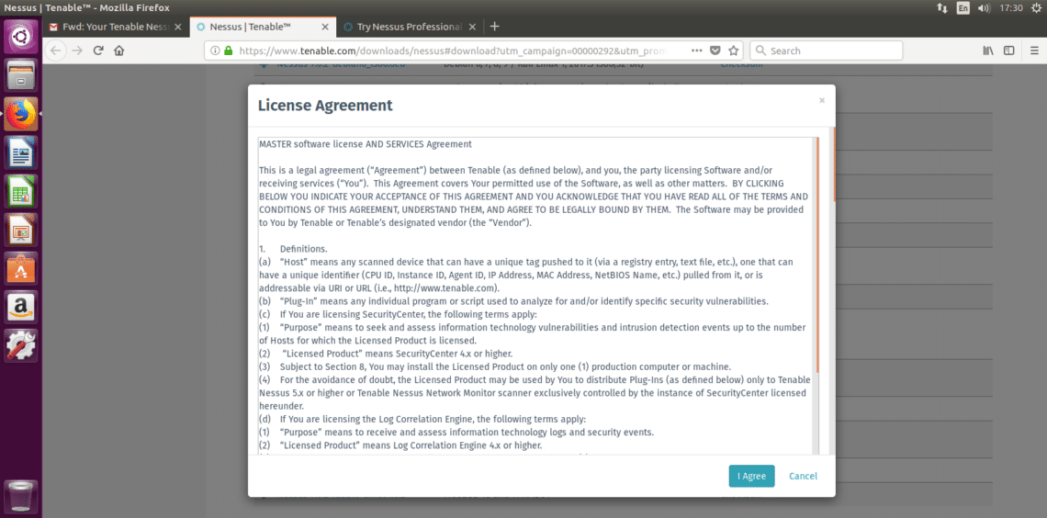Open System Settings from dock
The height and width of the screenshot is (518, 1047).
click(x=21, y=345)
